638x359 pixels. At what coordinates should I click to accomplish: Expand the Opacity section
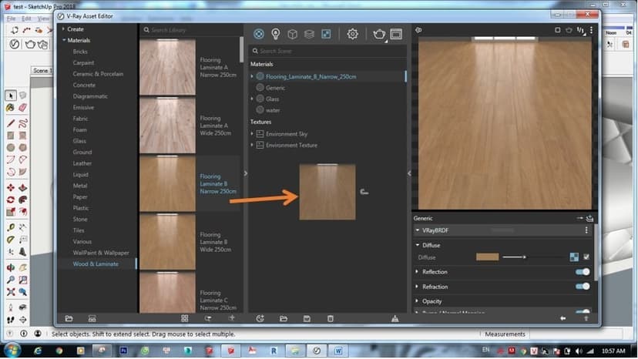(x=417, y=300)
